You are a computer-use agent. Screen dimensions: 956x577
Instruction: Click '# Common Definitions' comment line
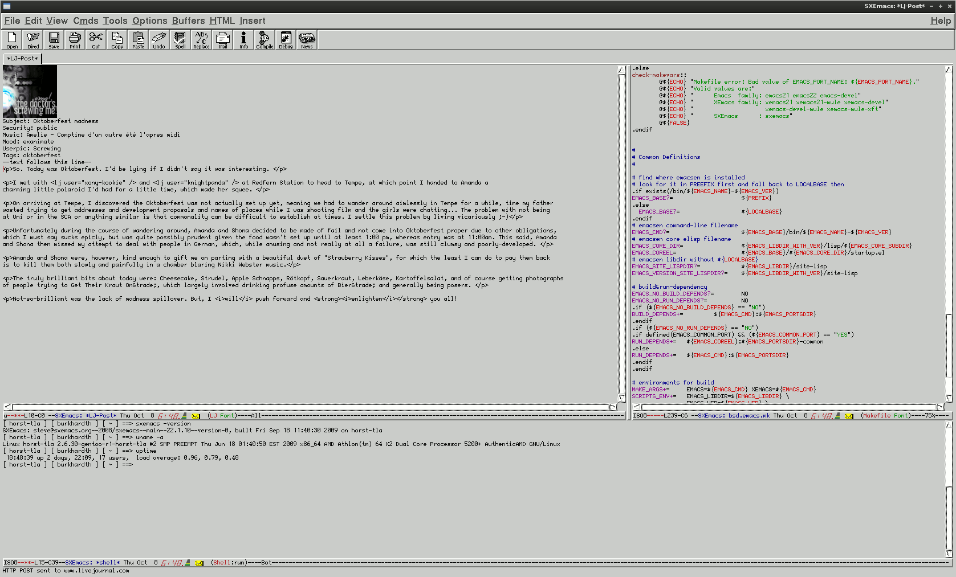click(x=666, y=157)
